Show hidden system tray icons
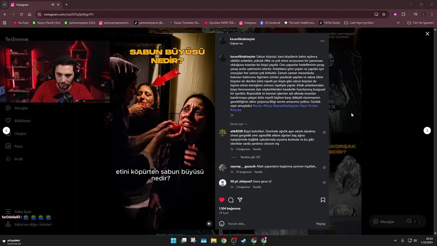Image resolution: width=437 pixels, height=246 pixels. click(395, 241)
